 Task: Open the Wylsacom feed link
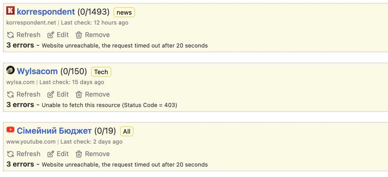tap(37, 71)
